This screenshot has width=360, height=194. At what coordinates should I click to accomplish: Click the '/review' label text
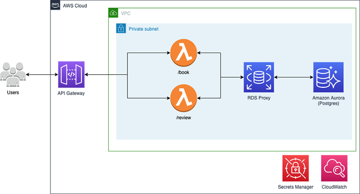184,117
